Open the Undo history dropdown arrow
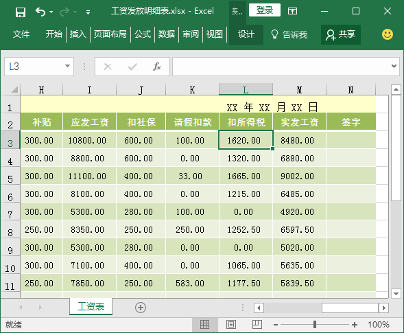The image size is (404, 333). [x=51, y=12]
